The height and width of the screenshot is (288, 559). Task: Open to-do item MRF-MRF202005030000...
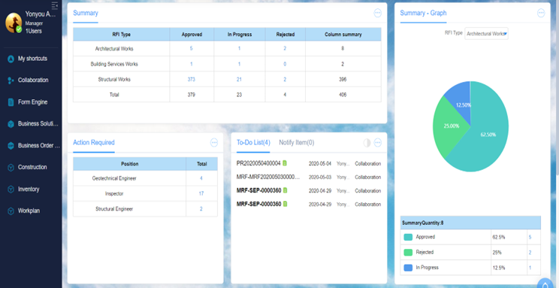click(268, 177)
